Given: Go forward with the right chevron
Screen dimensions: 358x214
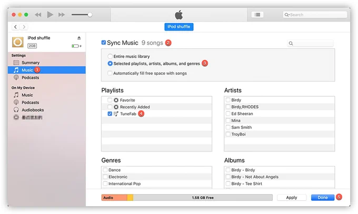Looking at the screenshot, I should pos(24,27).
